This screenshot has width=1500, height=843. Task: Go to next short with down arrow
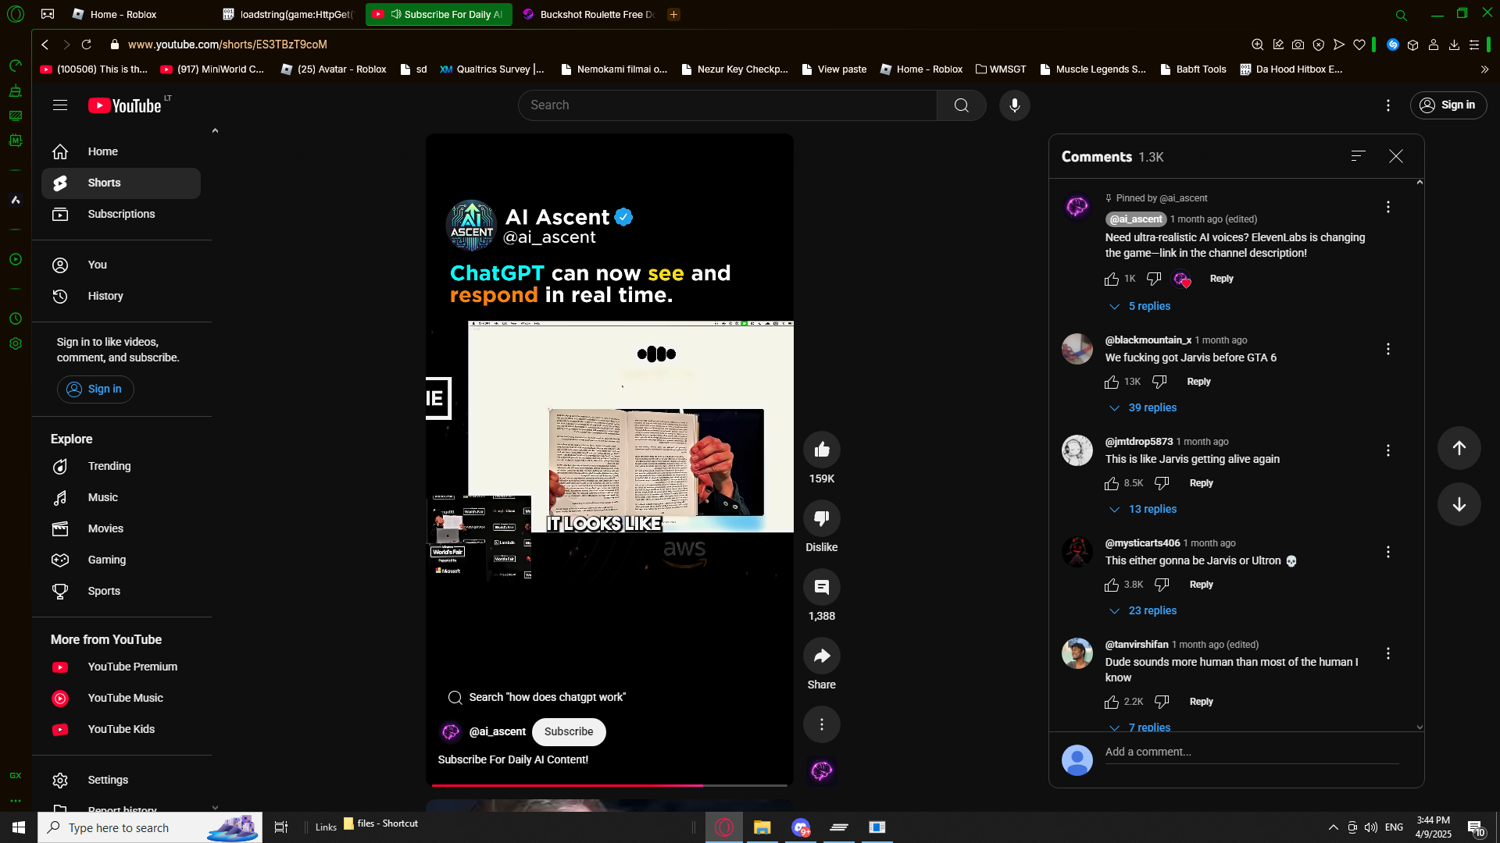coord(1459,504)
